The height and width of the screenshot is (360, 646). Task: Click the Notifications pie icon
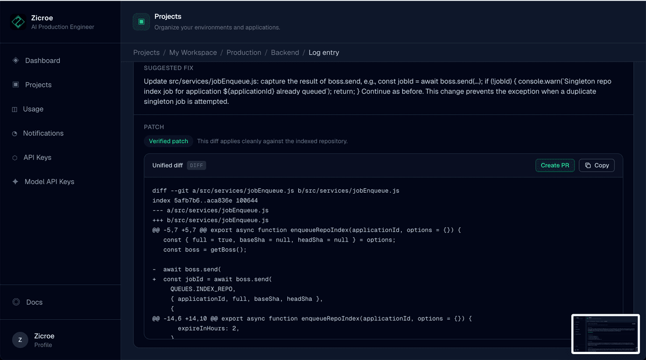pyautogui.click(x=15, y=133)
